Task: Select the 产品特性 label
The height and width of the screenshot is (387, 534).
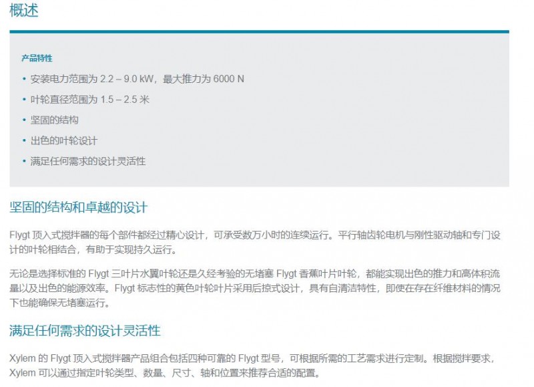Action: [37, 58]
